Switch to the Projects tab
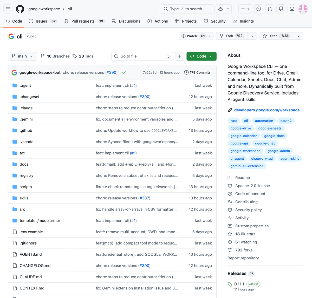This screenshot has width=312, height=298. (186, 21)
